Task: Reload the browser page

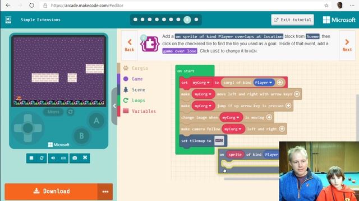Action: click(x=31, y=6)
